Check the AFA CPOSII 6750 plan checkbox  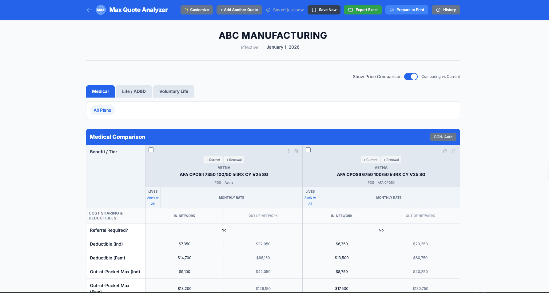pyautogui.click(x=308, y=150)
